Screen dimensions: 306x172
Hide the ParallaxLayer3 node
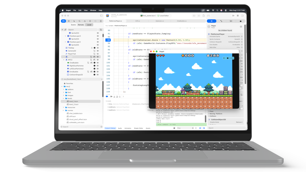98,36
